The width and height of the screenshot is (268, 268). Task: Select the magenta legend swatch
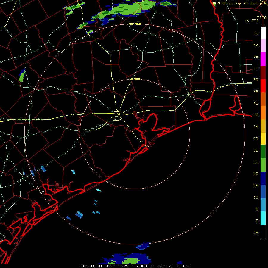(x=263, y=59)
